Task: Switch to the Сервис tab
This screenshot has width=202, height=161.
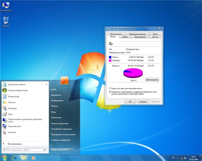Action: [125, 37]
